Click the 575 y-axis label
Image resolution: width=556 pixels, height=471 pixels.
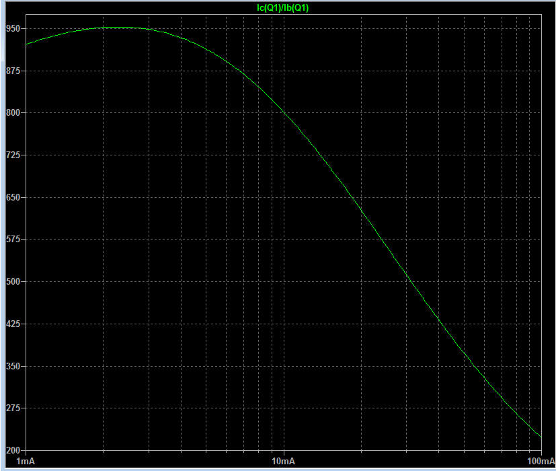13,240
